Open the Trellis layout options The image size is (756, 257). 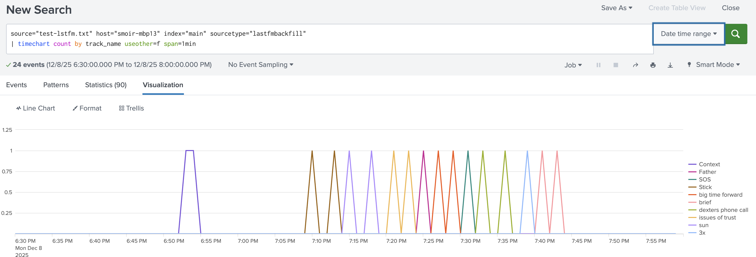click(131, 108)
